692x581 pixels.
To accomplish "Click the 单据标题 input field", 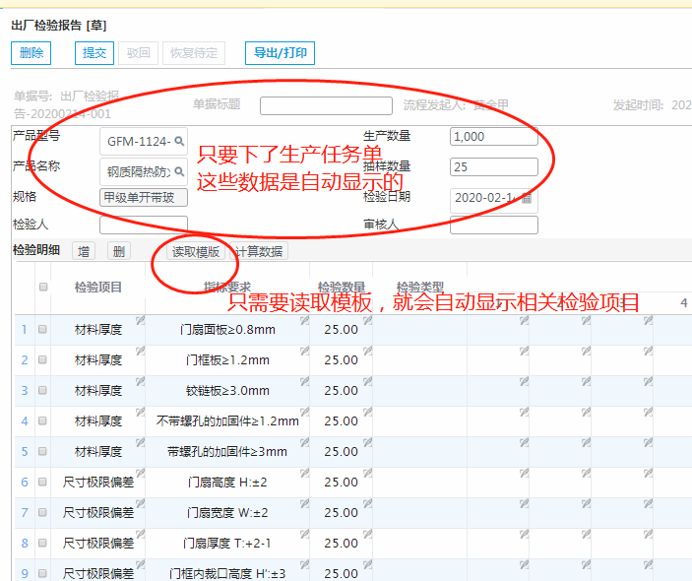I will point(326,105).
